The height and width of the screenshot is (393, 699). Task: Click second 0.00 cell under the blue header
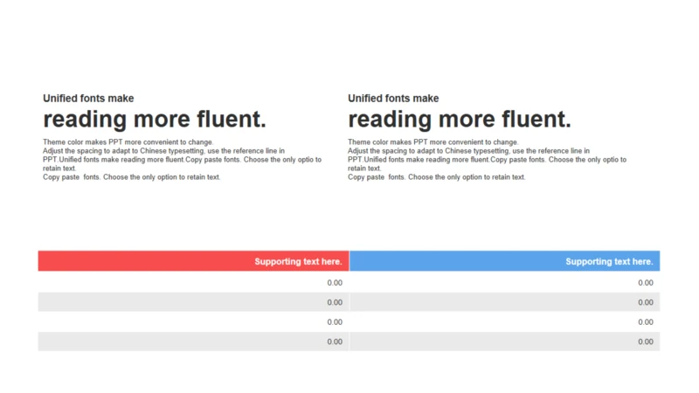(x=505, y=302)
